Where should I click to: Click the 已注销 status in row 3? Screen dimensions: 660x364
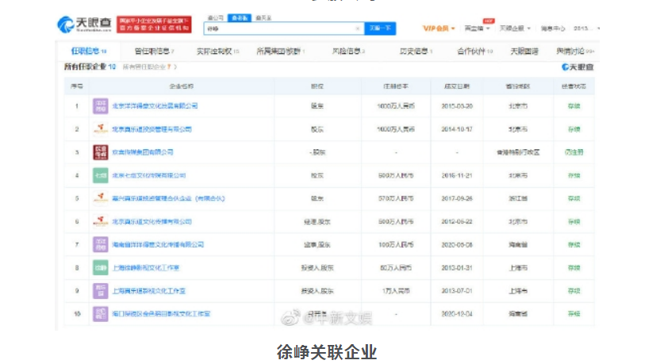574,152
